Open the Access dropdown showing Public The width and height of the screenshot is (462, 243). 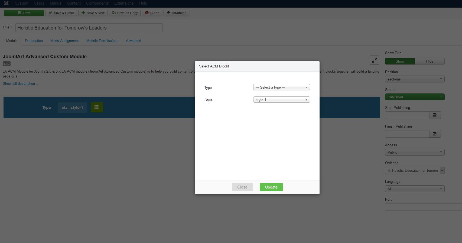tap(415, 152)
